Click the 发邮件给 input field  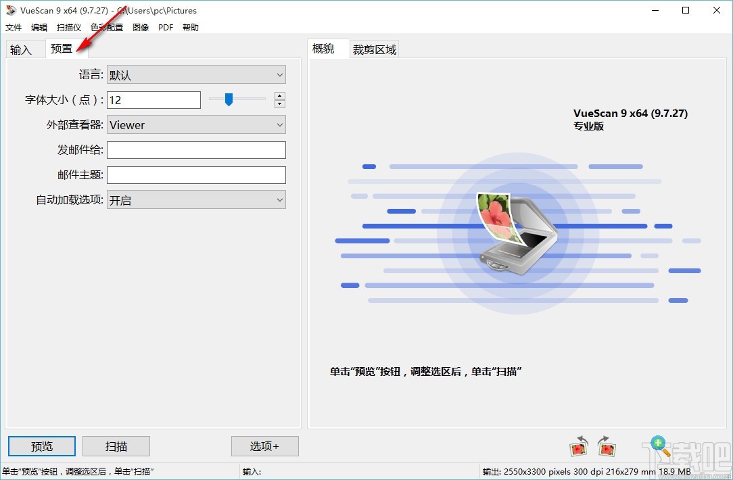[x=196, y=149]
